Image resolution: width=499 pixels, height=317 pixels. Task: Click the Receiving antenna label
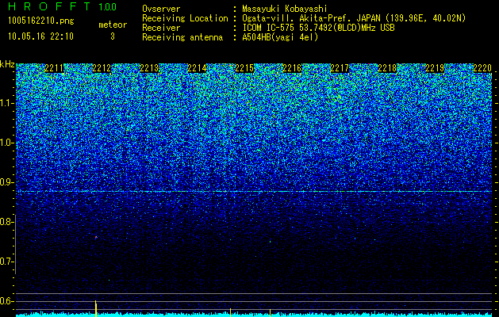182,37
